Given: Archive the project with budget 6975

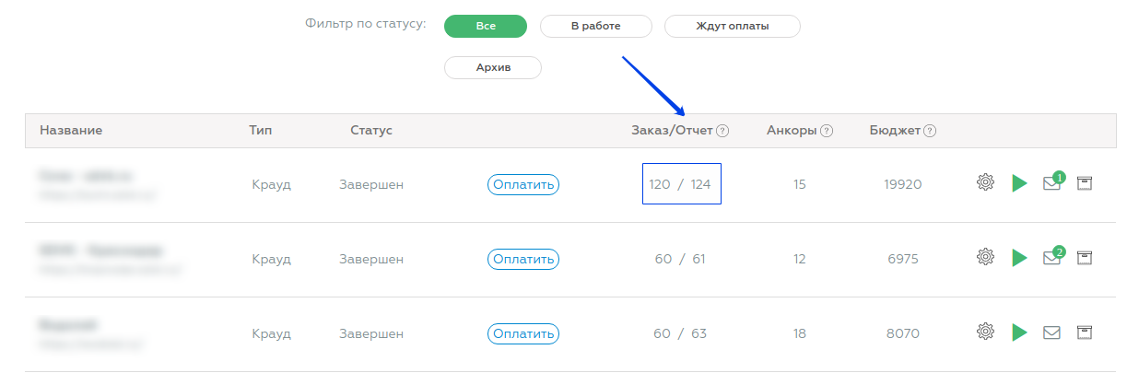Looking at the screenshot, I should coord(1085,258).
